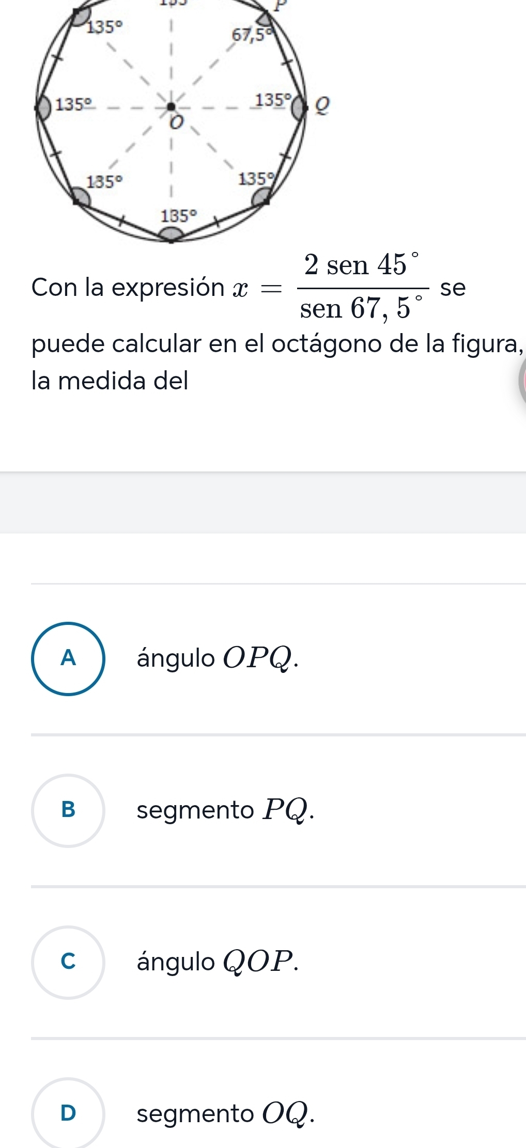Tap the fraction formula 2 sen 45° over sen 67,5°
The width and height of the screenshot is (526, 1148).
364,287
